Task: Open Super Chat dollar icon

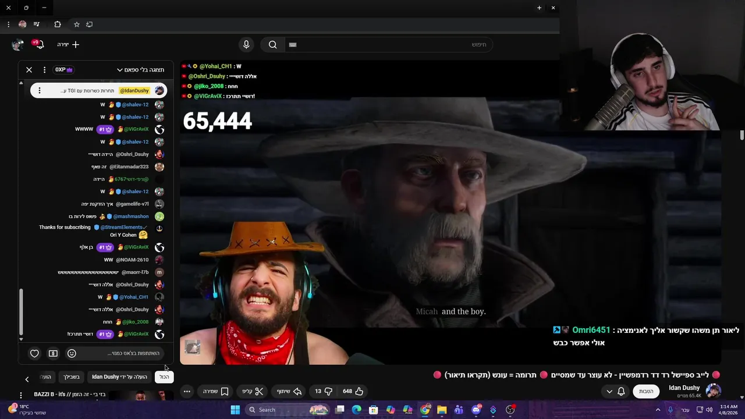Action: 53,353
